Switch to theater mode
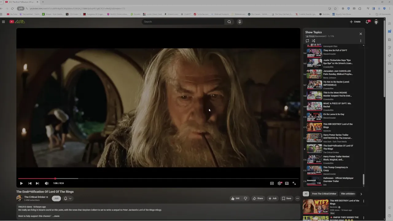Viewport: 393px width, 221px height. 287,183
